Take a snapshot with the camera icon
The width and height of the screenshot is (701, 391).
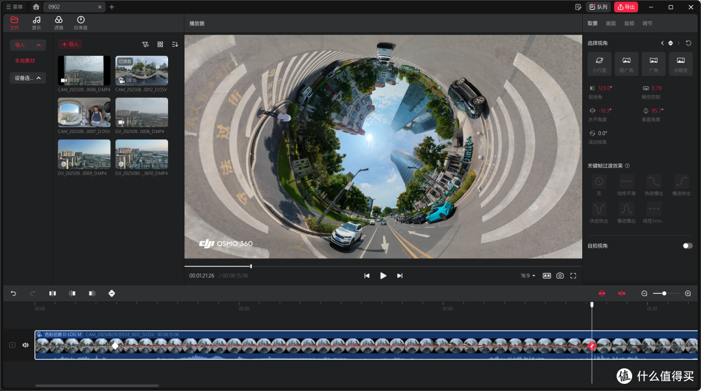click(560, 276)
